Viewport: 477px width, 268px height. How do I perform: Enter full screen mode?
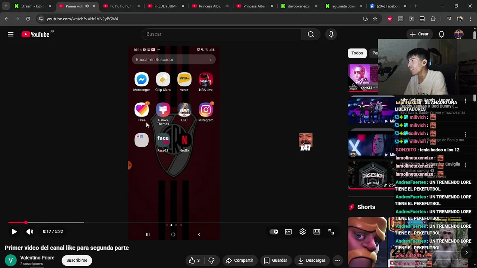click(331, 232)
